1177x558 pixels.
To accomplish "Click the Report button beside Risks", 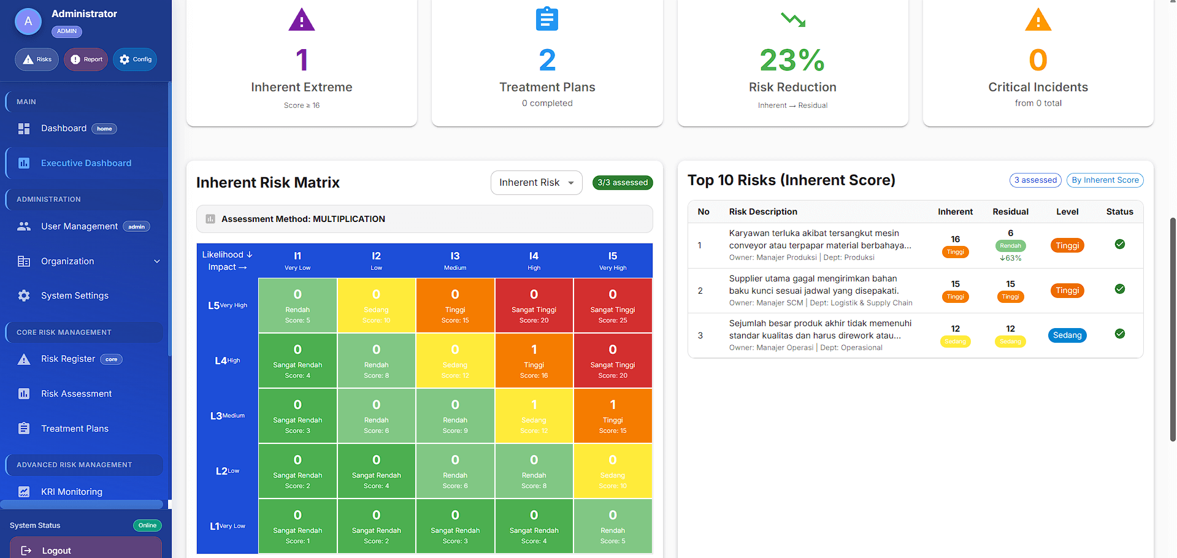I will click(x=85, y=59).
